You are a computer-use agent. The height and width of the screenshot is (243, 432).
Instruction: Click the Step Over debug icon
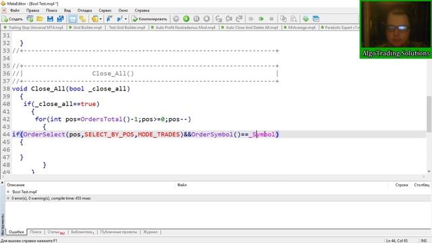click(x=229, y=19)
